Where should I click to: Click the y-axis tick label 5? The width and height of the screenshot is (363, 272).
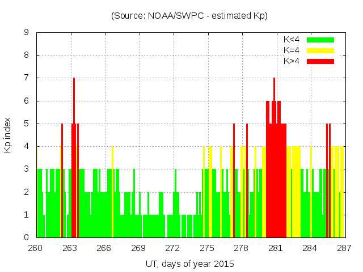click(x=26, y=124)
